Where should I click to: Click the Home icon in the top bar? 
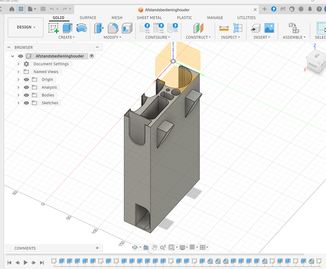tap(12, 9)
